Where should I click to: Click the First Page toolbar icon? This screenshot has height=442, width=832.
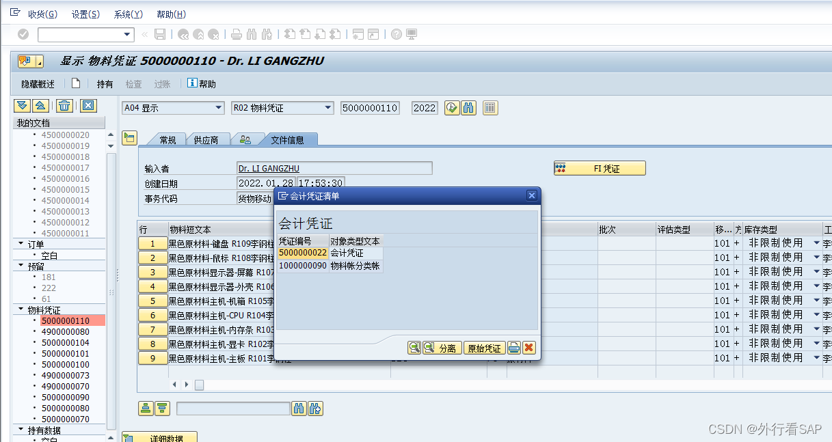(x=290, y=34)
